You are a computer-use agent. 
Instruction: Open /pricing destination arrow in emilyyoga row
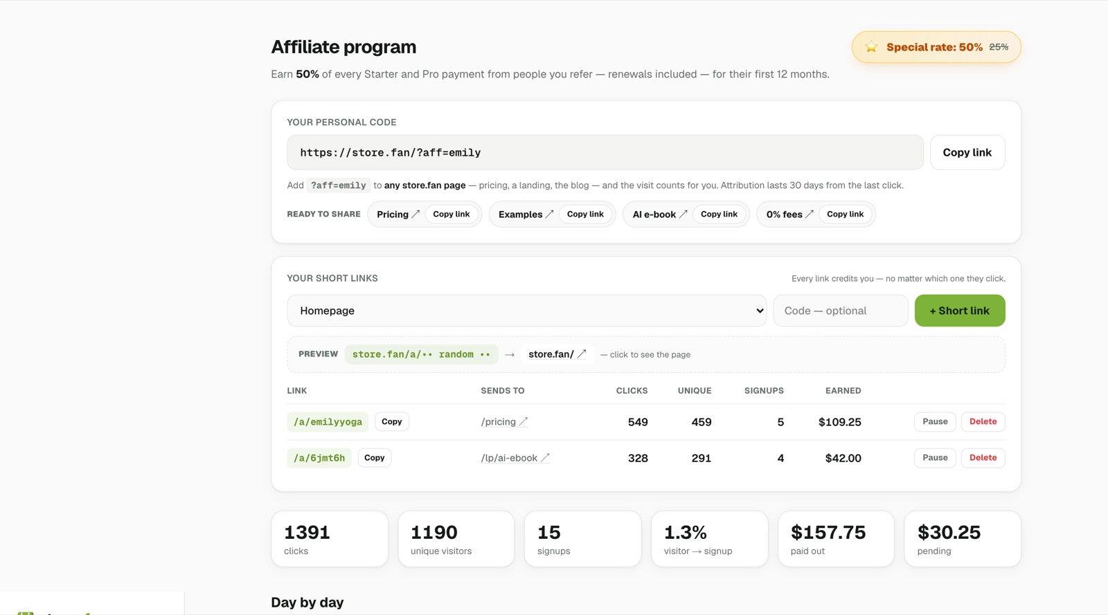[524, 421]
